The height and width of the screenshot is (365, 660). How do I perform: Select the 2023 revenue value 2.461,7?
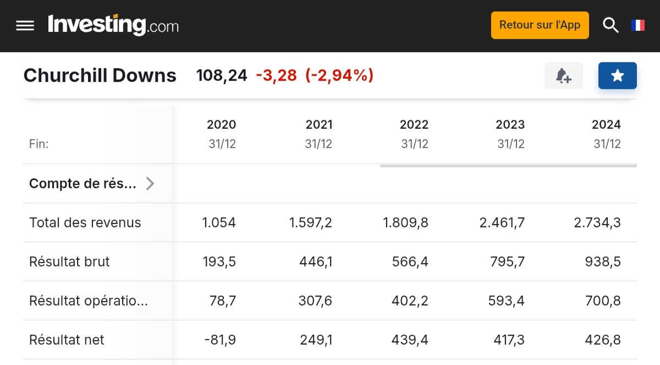coord(502,222)
